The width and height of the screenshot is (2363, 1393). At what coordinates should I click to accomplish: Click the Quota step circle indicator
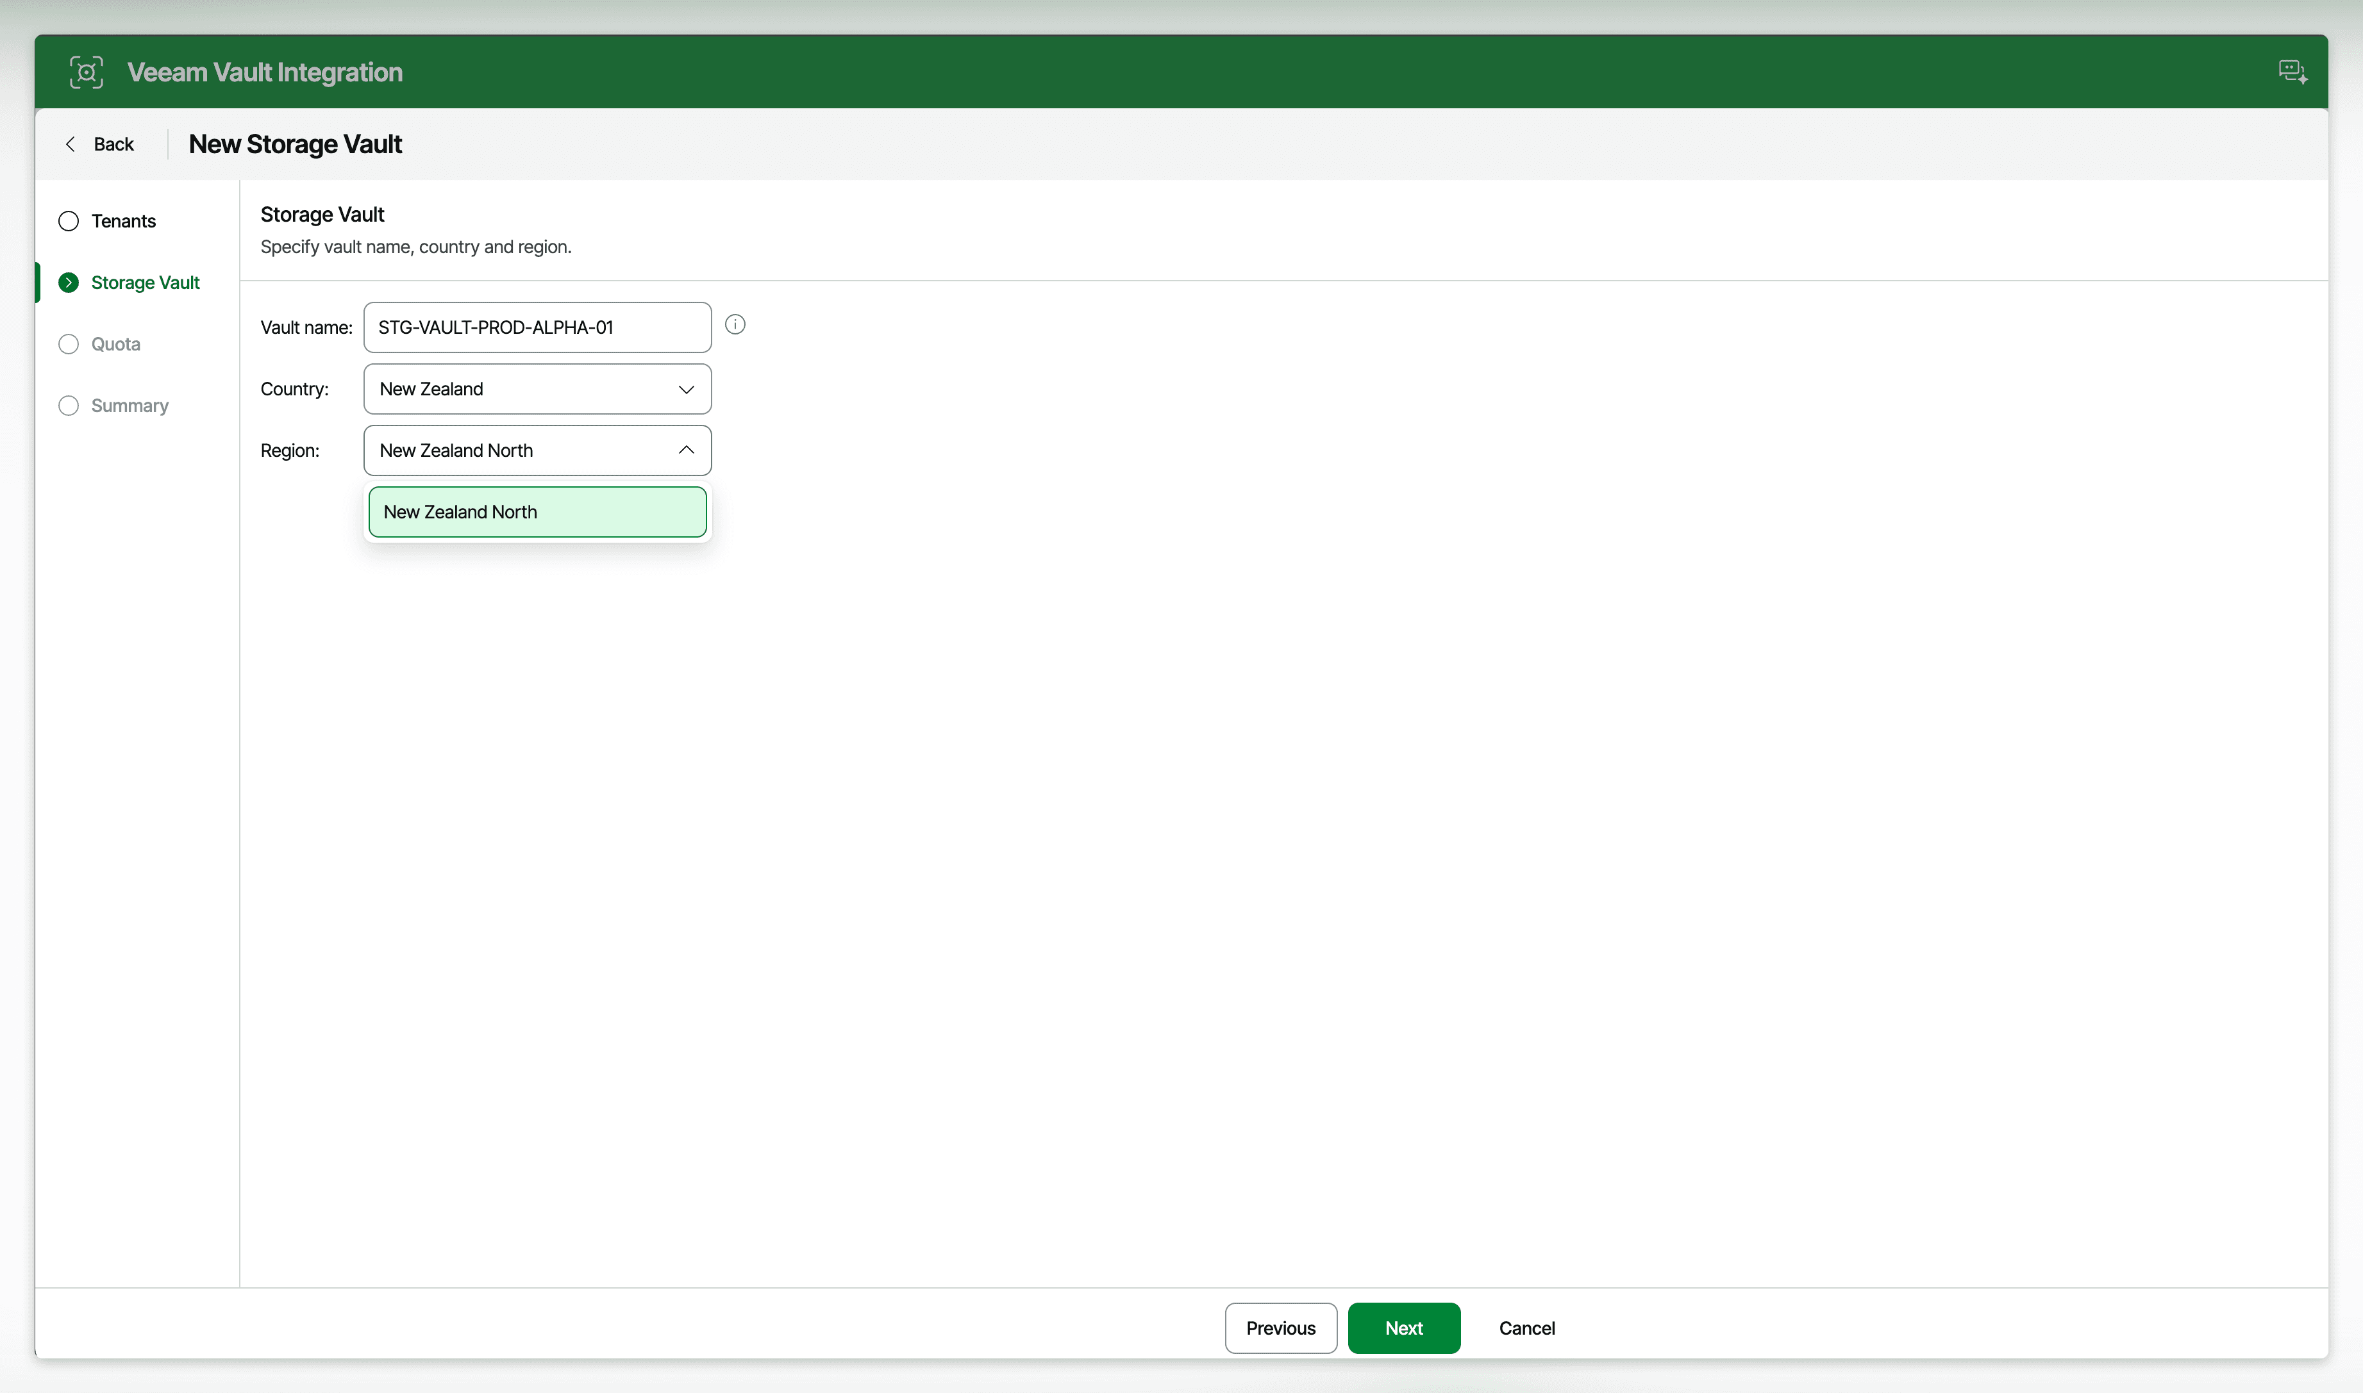pos(69,345)
